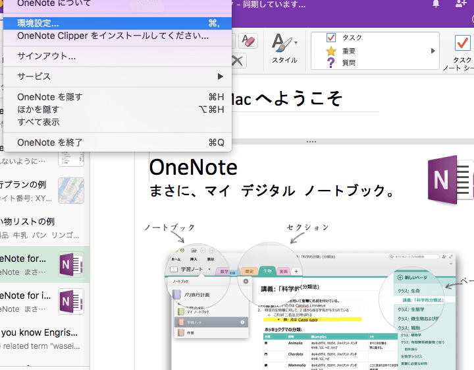Click the delete X icon in ribbon
This screenshot has height=370, width=474.
click(x=238, y=61)
